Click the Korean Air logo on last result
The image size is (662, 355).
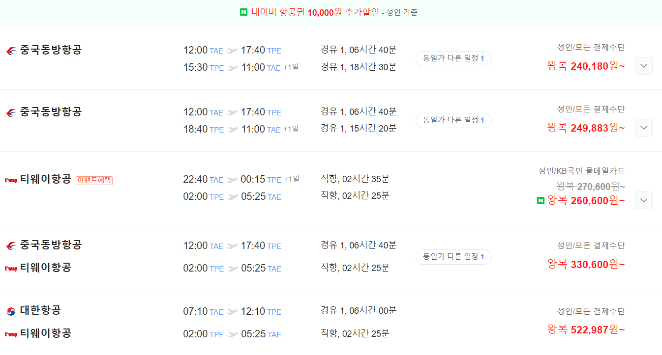(x=11, y=311)
